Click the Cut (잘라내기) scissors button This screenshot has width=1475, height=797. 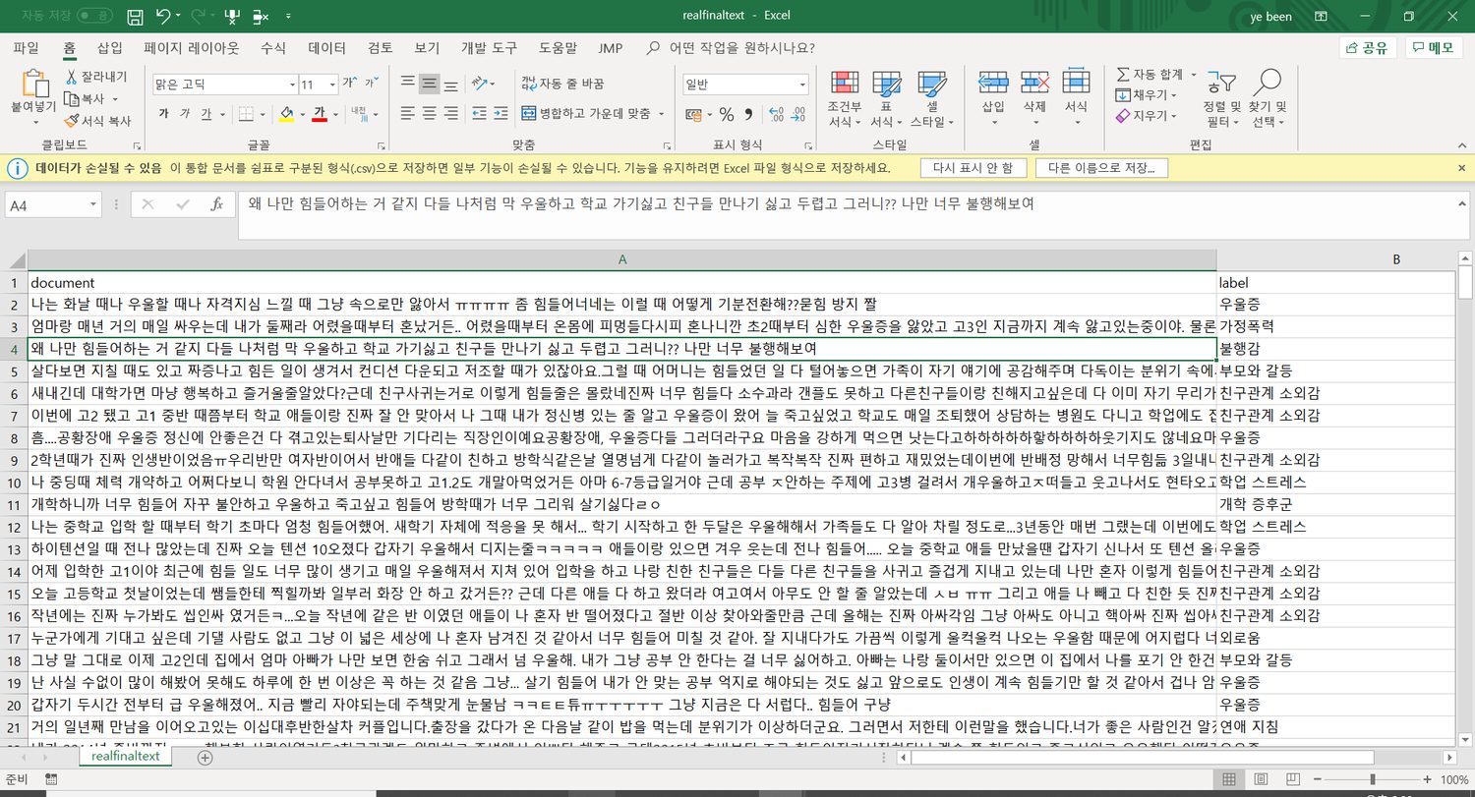tap(96, 77)
